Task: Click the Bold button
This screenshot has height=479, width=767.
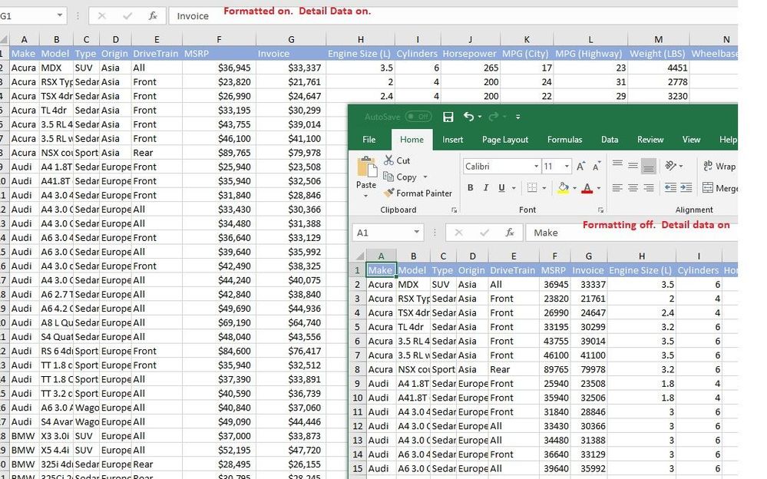Action: pyautogui.click(x=470, y=187)
